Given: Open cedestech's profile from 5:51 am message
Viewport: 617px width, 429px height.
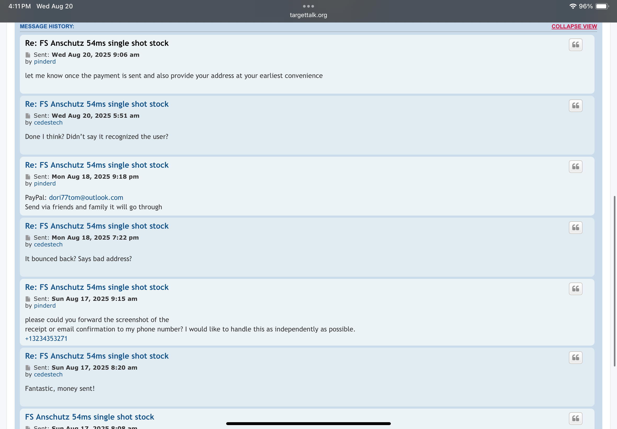Looking at the screenshot, I should 48,123.
